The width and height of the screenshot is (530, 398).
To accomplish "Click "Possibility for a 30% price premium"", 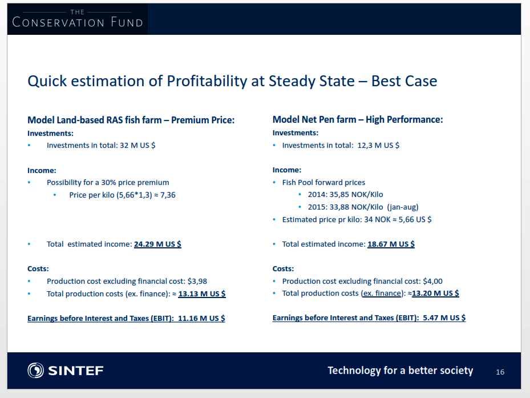I will (108, 182).
